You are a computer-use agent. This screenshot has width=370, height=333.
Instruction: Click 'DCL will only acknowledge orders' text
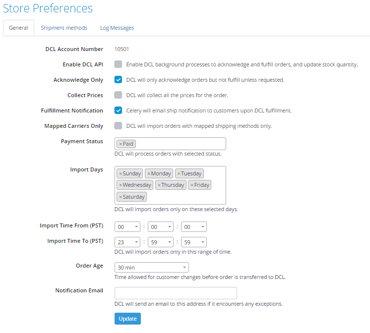pos(205,80)
